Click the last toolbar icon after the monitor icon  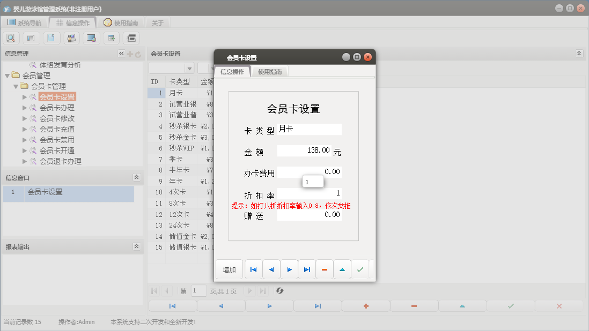(130, 37)
